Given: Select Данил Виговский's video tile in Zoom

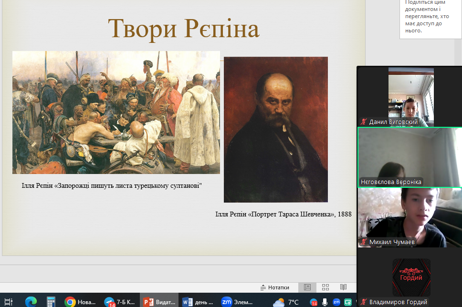Looking at the screenshot, I should [411, 97].
